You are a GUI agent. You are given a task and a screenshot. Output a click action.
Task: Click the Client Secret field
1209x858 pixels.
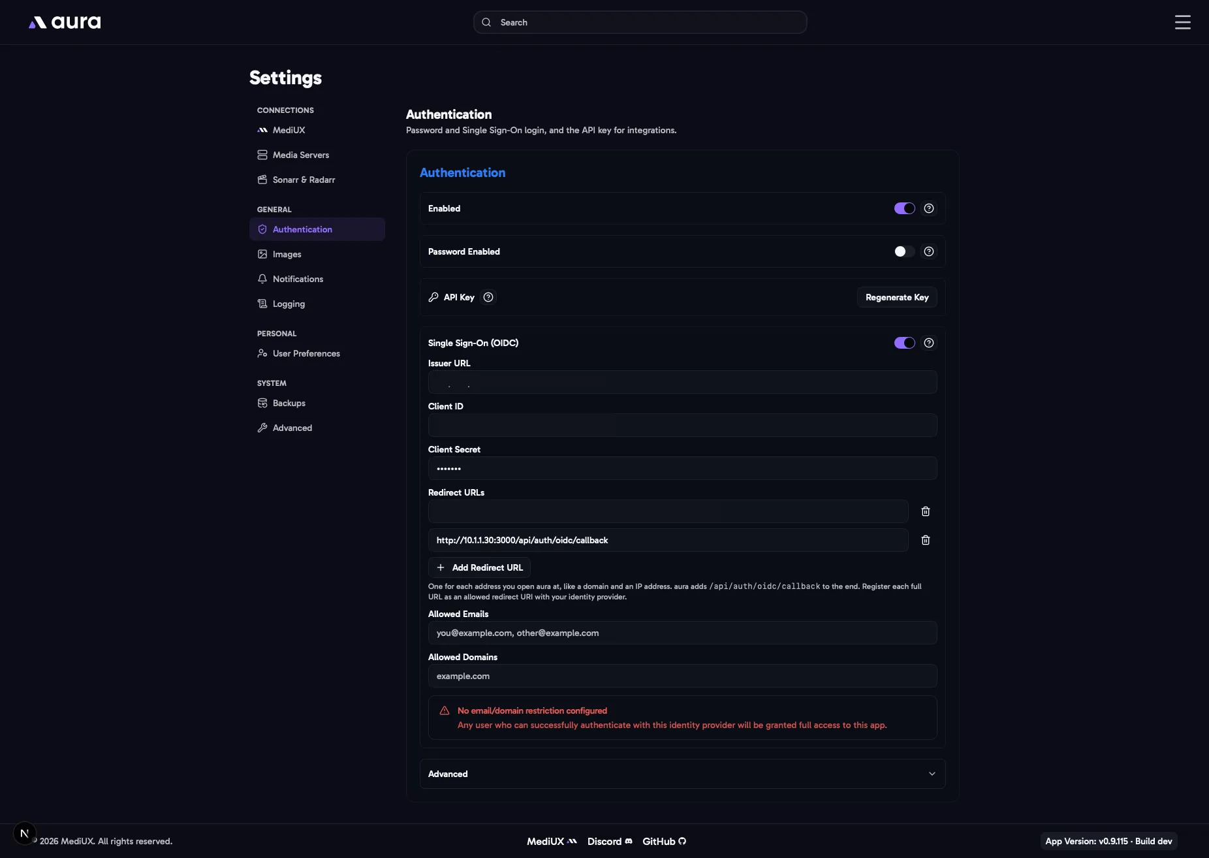[682, 468]
